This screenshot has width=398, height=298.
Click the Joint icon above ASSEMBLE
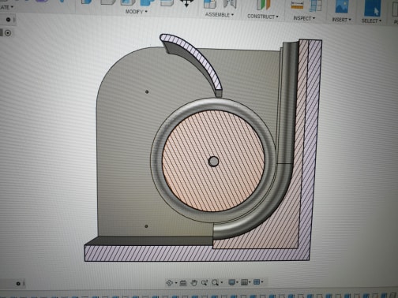pos(230,4)
